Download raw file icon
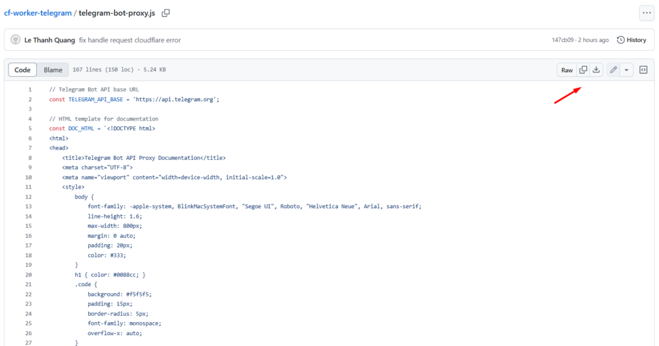This screenshot has width=659, height=346. (596, 70)
